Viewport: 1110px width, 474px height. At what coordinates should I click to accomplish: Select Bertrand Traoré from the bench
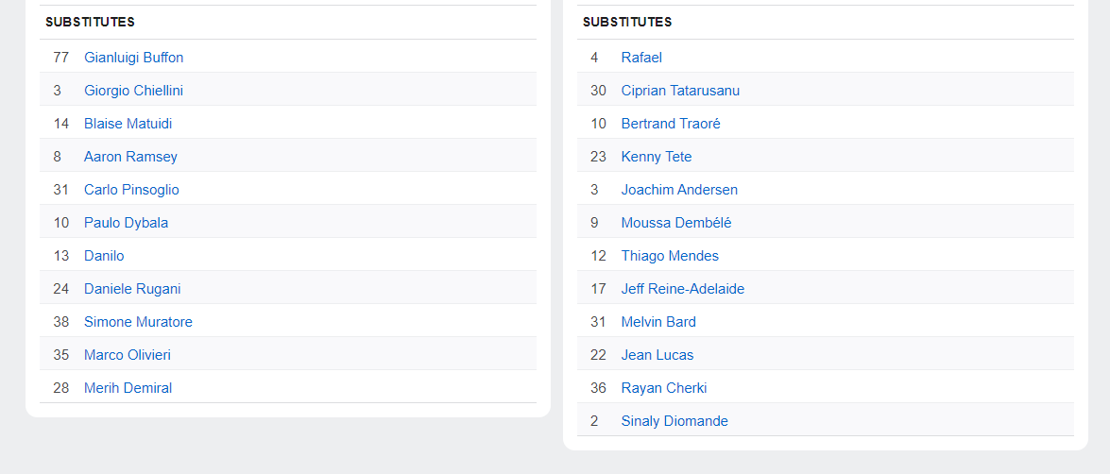coord(671,124)
